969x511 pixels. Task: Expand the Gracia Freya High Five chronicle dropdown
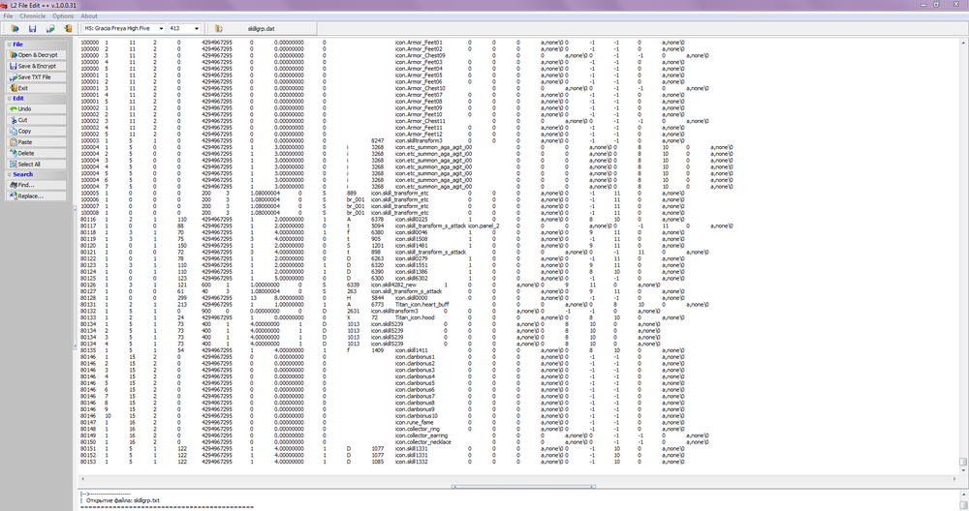click(x=159, y=29)
